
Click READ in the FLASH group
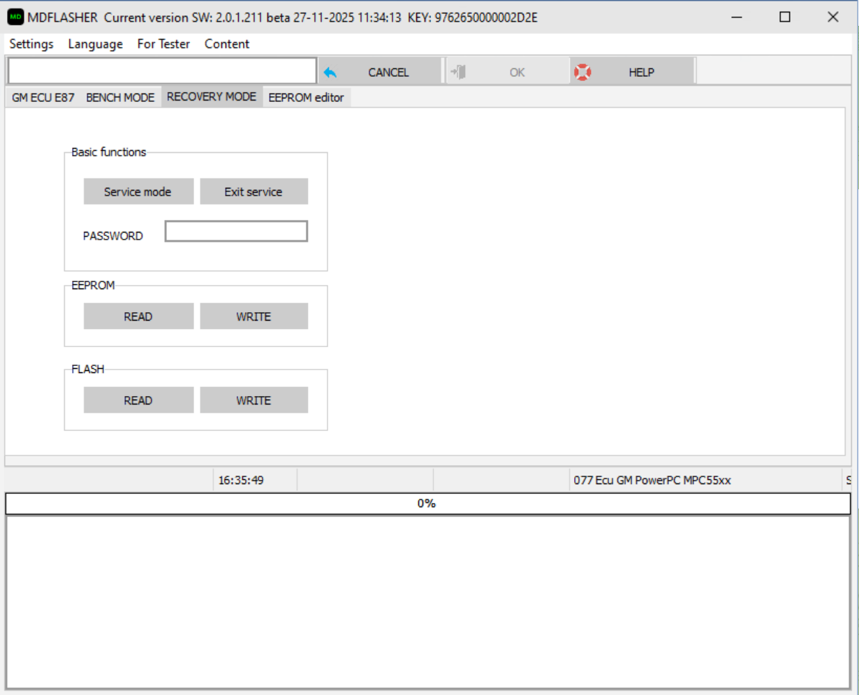click(138, 400)
